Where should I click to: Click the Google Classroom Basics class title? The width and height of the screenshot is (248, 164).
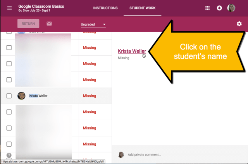point(41,6)
